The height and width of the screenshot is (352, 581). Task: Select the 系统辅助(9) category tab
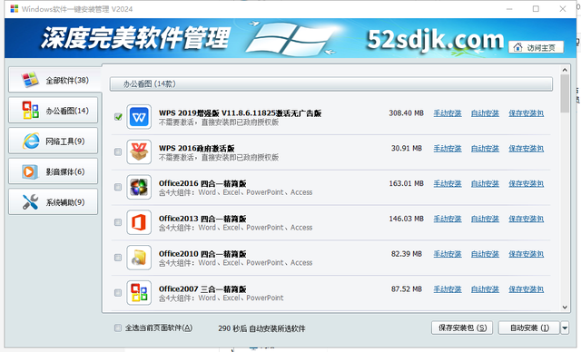pyautogui.click(x=53, y=202)
